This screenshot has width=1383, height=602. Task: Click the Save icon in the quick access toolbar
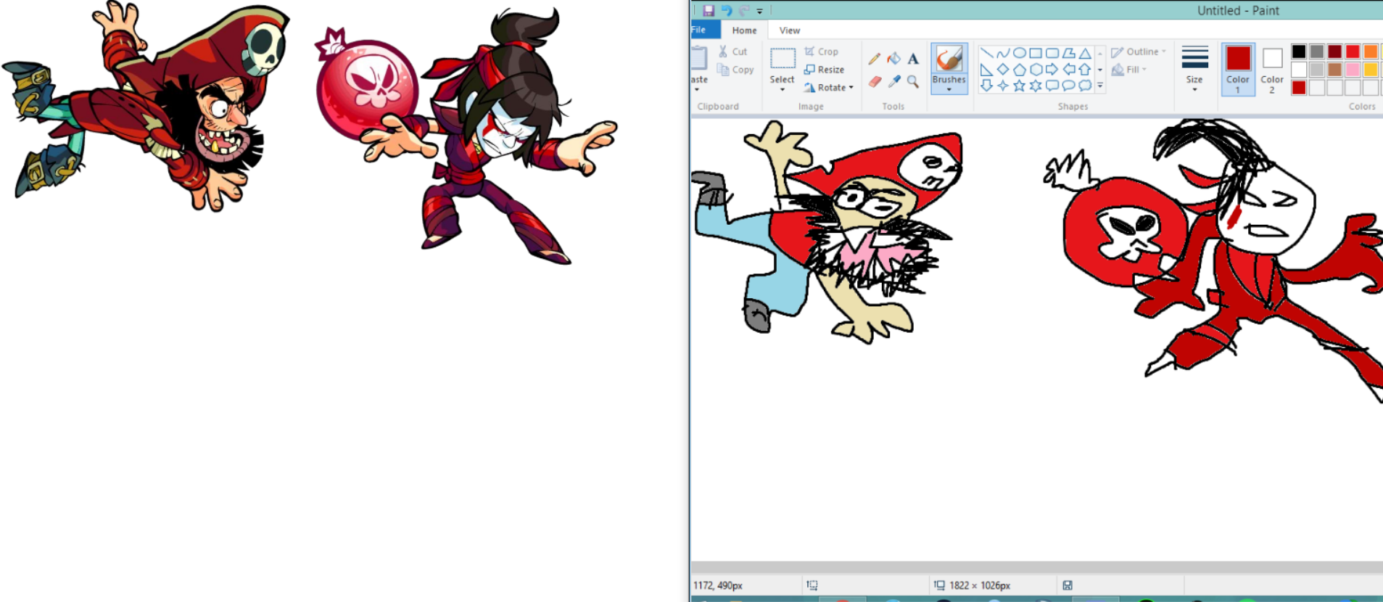709,10
